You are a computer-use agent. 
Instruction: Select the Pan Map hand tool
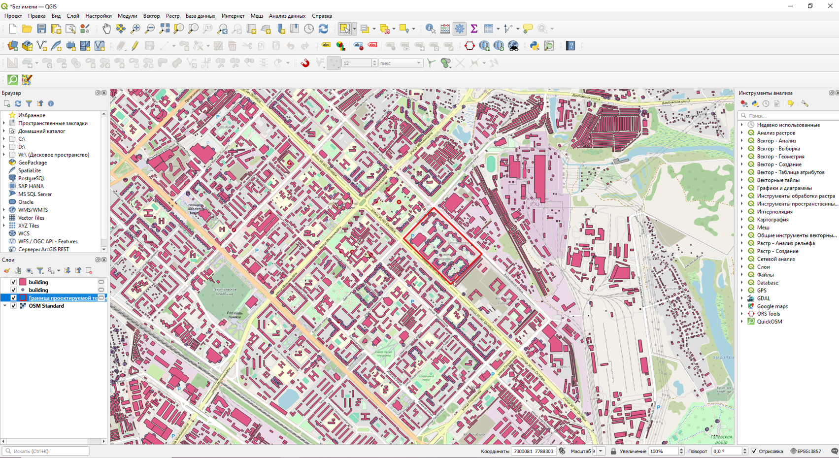[106, 29]
